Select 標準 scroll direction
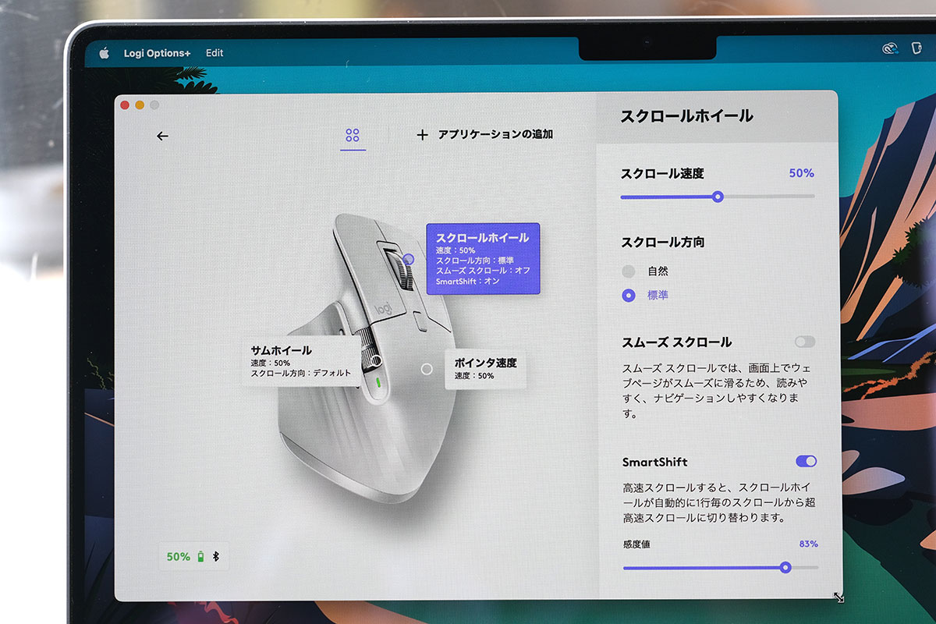The image size is (936, 624). pos(629,296)
